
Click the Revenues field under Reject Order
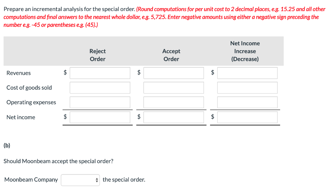tap(100, 73)
